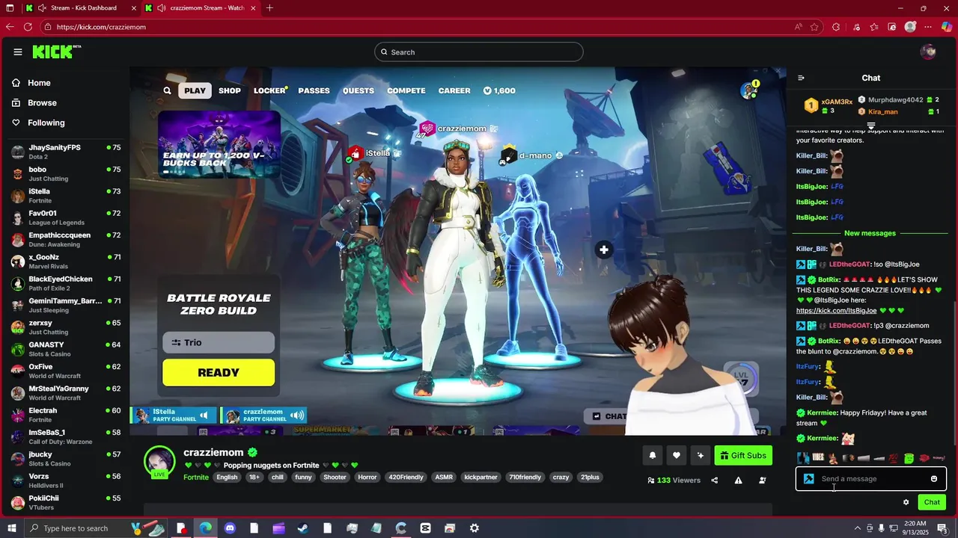Screen dimensions: 958x538
Task: Click the yellow READY button
Action: [219, 372]
